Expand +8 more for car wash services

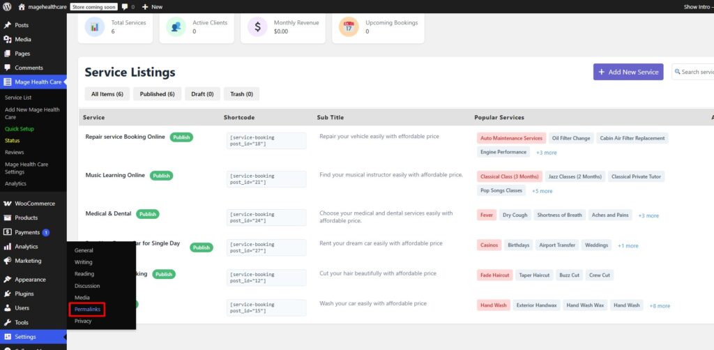pos(659,306)
